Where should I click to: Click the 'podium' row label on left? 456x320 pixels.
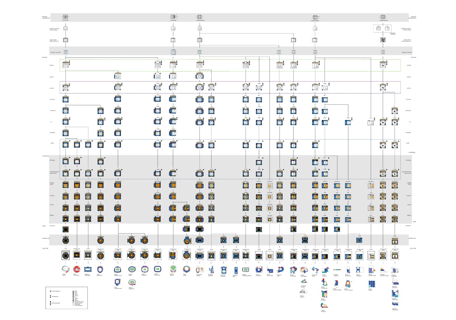pyautogui.click(x=52, y=77)
